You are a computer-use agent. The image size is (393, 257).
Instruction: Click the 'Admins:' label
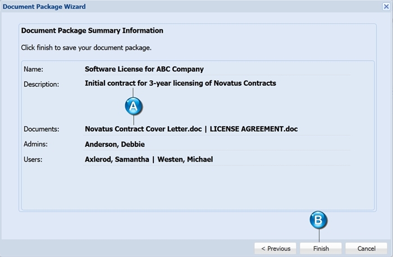point(35,144)
